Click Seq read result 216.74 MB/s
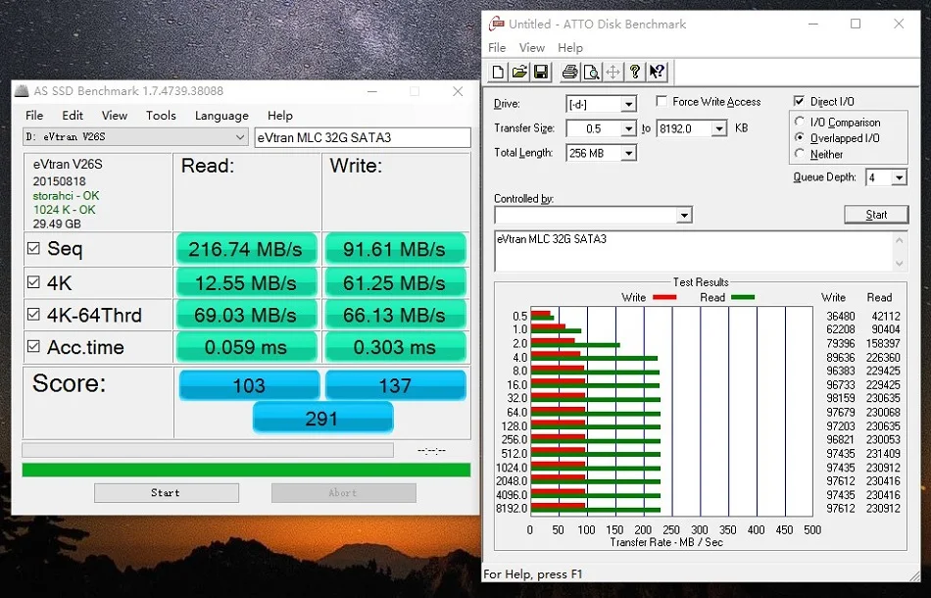The width and height of the screenshot is (931, 598). 246,249
